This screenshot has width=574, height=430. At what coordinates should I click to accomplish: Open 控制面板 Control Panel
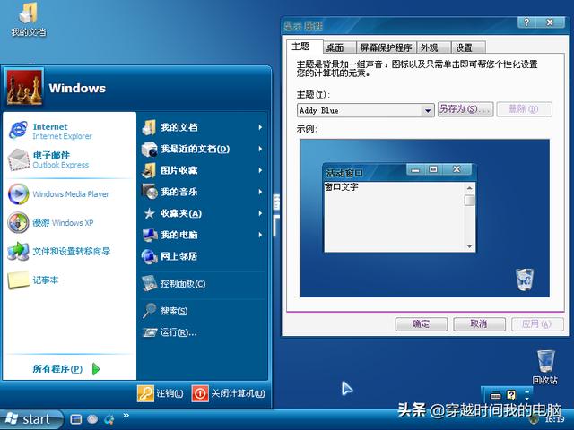tap(173, 283)
